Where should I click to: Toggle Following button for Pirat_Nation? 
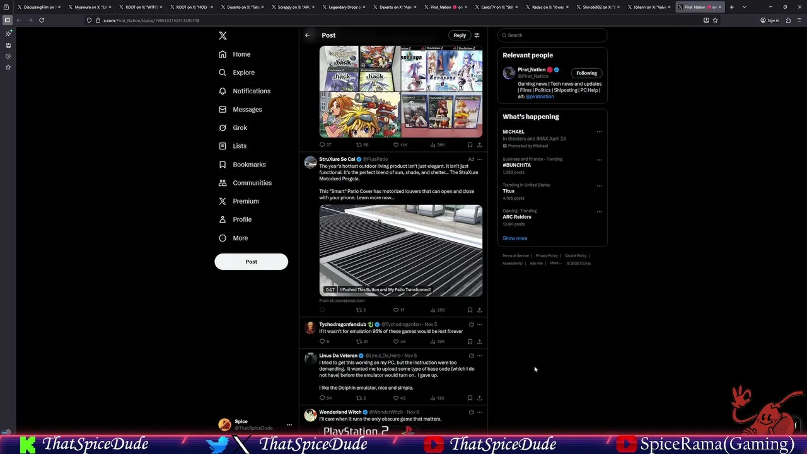coord(586,73)
